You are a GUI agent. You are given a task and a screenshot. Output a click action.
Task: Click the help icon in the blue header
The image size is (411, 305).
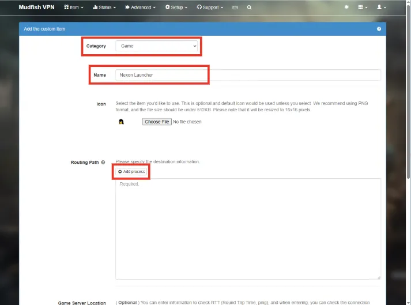click(379, 29)
